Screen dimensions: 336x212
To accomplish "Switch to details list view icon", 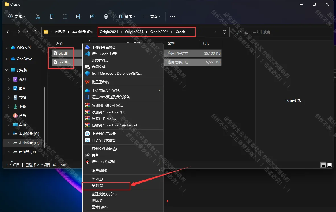I will click(323, 165).
